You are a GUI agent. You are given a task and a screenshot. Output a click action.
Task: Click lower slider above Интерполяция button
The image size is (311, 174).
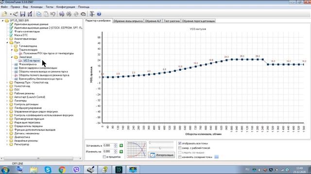[x=161, y=148]
